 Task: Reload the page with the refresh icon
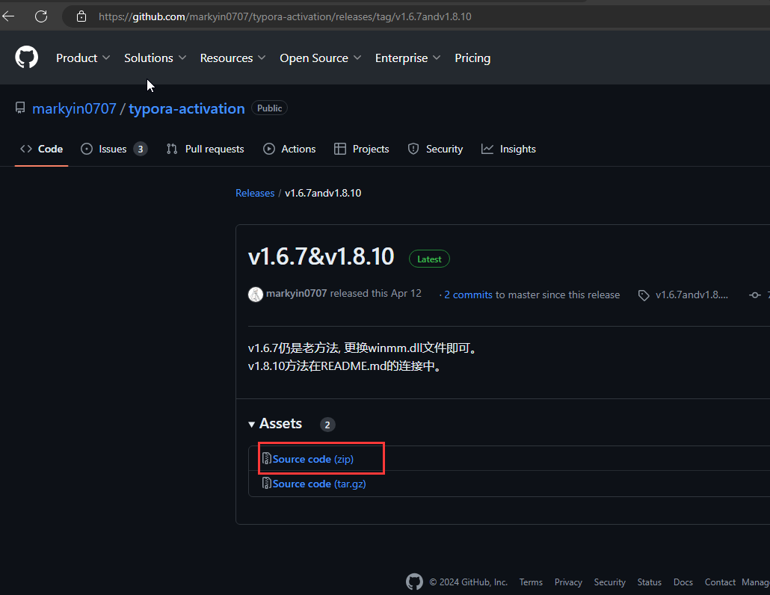pyautogui.click(x=41, y=16)
